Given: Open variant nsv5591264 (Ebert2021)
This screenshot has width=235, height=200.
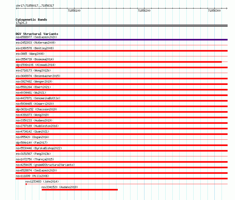Looking at the screenshot, I should 33,87.
